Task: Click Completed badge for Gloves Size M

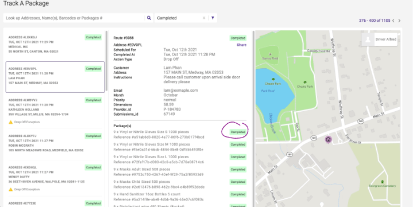Action: coord(238,144)
